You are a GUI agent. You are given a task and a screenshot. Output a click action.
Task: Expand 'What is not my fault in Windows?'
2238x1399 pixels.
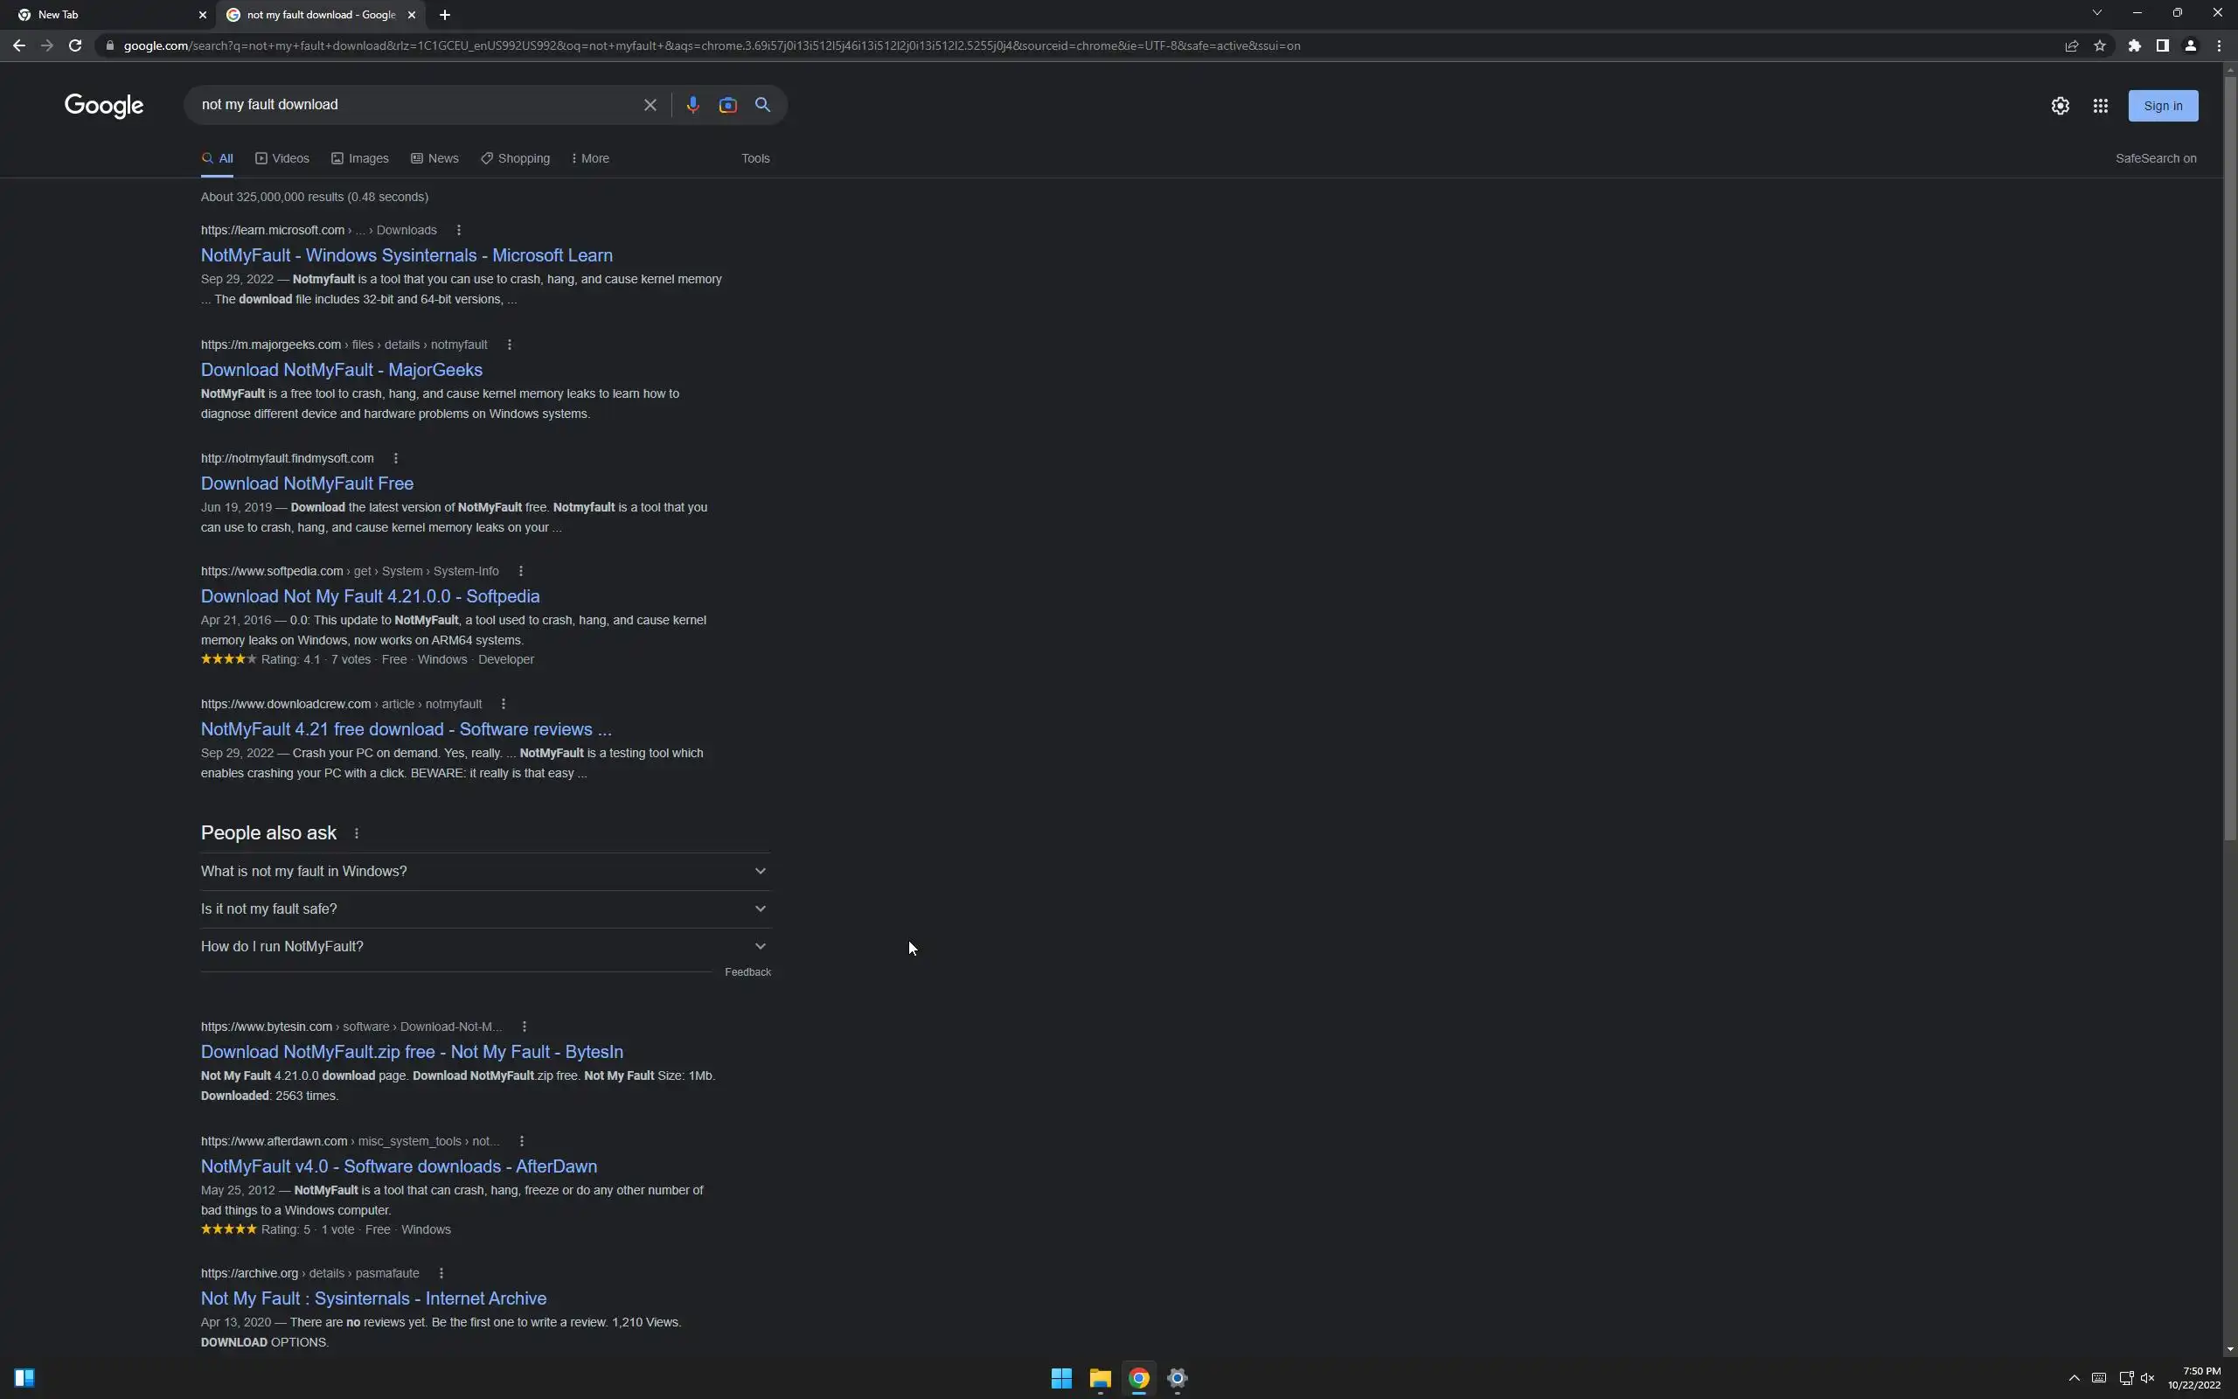[484, 872]
